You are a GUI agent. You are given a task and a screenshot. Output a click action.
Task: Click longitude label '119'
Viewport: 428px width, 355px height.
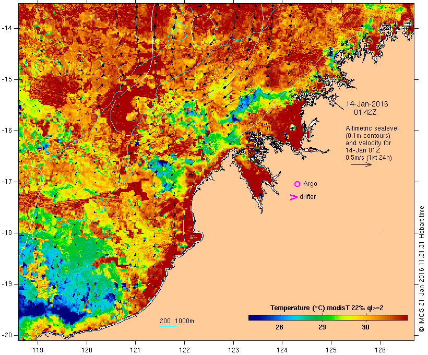pos(38,350)
